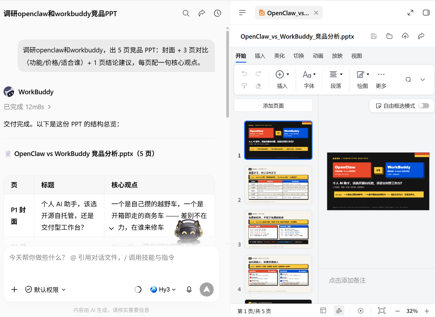Expand the 已完成 12m8s details

(x=27, y=107)
